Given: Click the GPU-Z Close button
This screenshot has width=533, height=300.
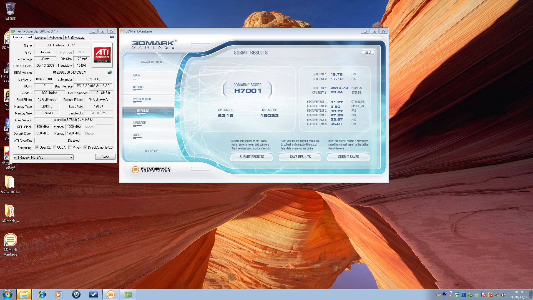Looking at the screenshot, I should tap(105, 157).
